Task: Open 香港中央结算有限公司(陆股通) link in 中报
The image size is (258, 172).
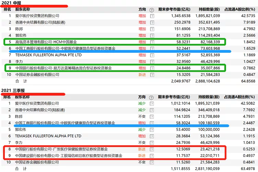Action: pyautogui.click(x=40, y=23)
